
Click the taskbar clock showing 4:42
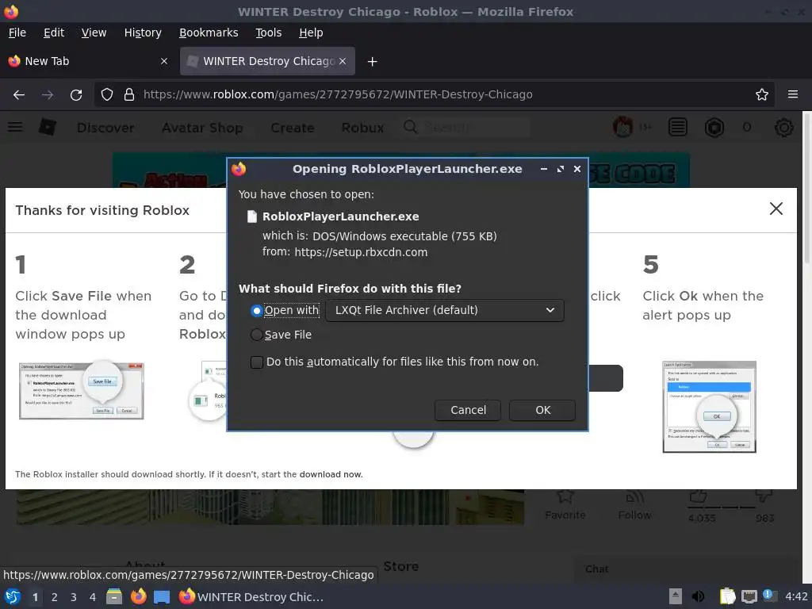click(x=796, y=596)
